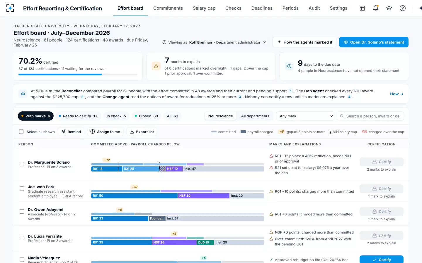Click the search person or award field
This screenshot has width=422, height=263.
click(x=370, y=116)
